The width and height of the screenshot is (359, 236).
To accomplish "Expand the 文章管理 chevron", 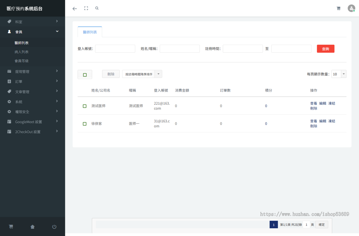I will pos(57,91).
